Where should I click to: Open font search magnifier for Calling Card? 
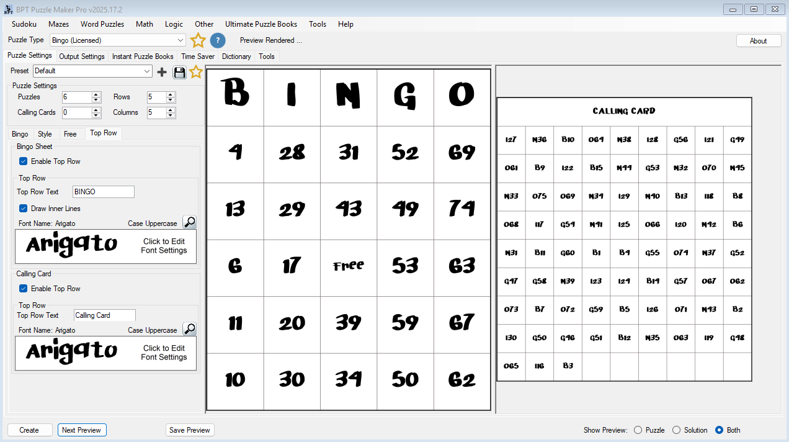coord(190,329)
